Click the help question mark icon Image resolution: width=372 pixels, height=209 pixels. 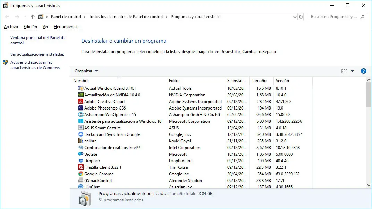[x=363, y=71]
